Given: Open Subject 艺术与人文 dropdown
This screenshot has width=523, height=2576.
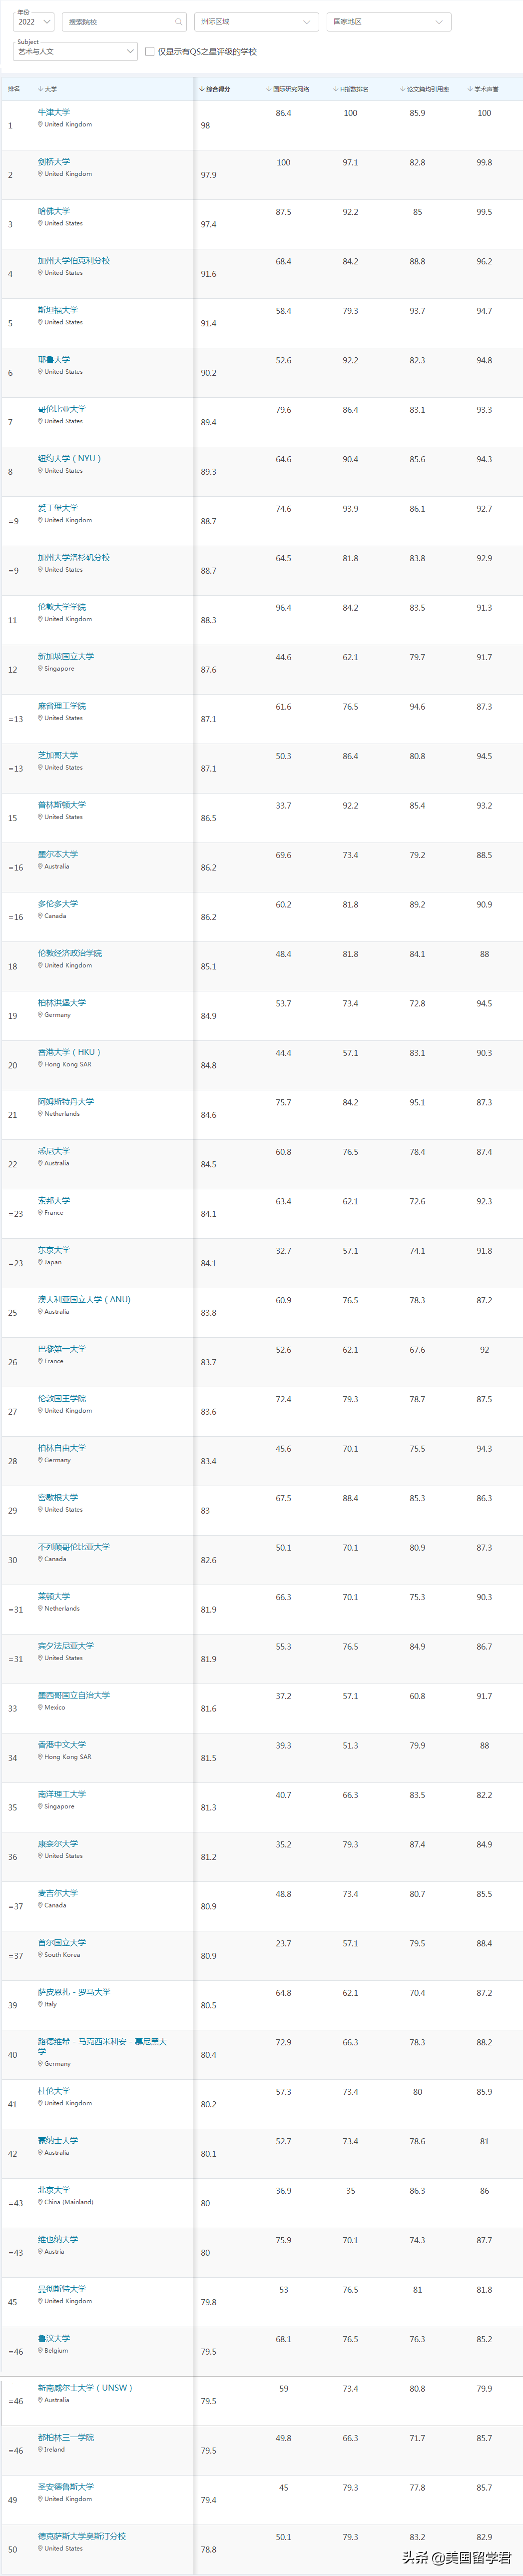Looking at the screenshot, I should pos(75,51).
